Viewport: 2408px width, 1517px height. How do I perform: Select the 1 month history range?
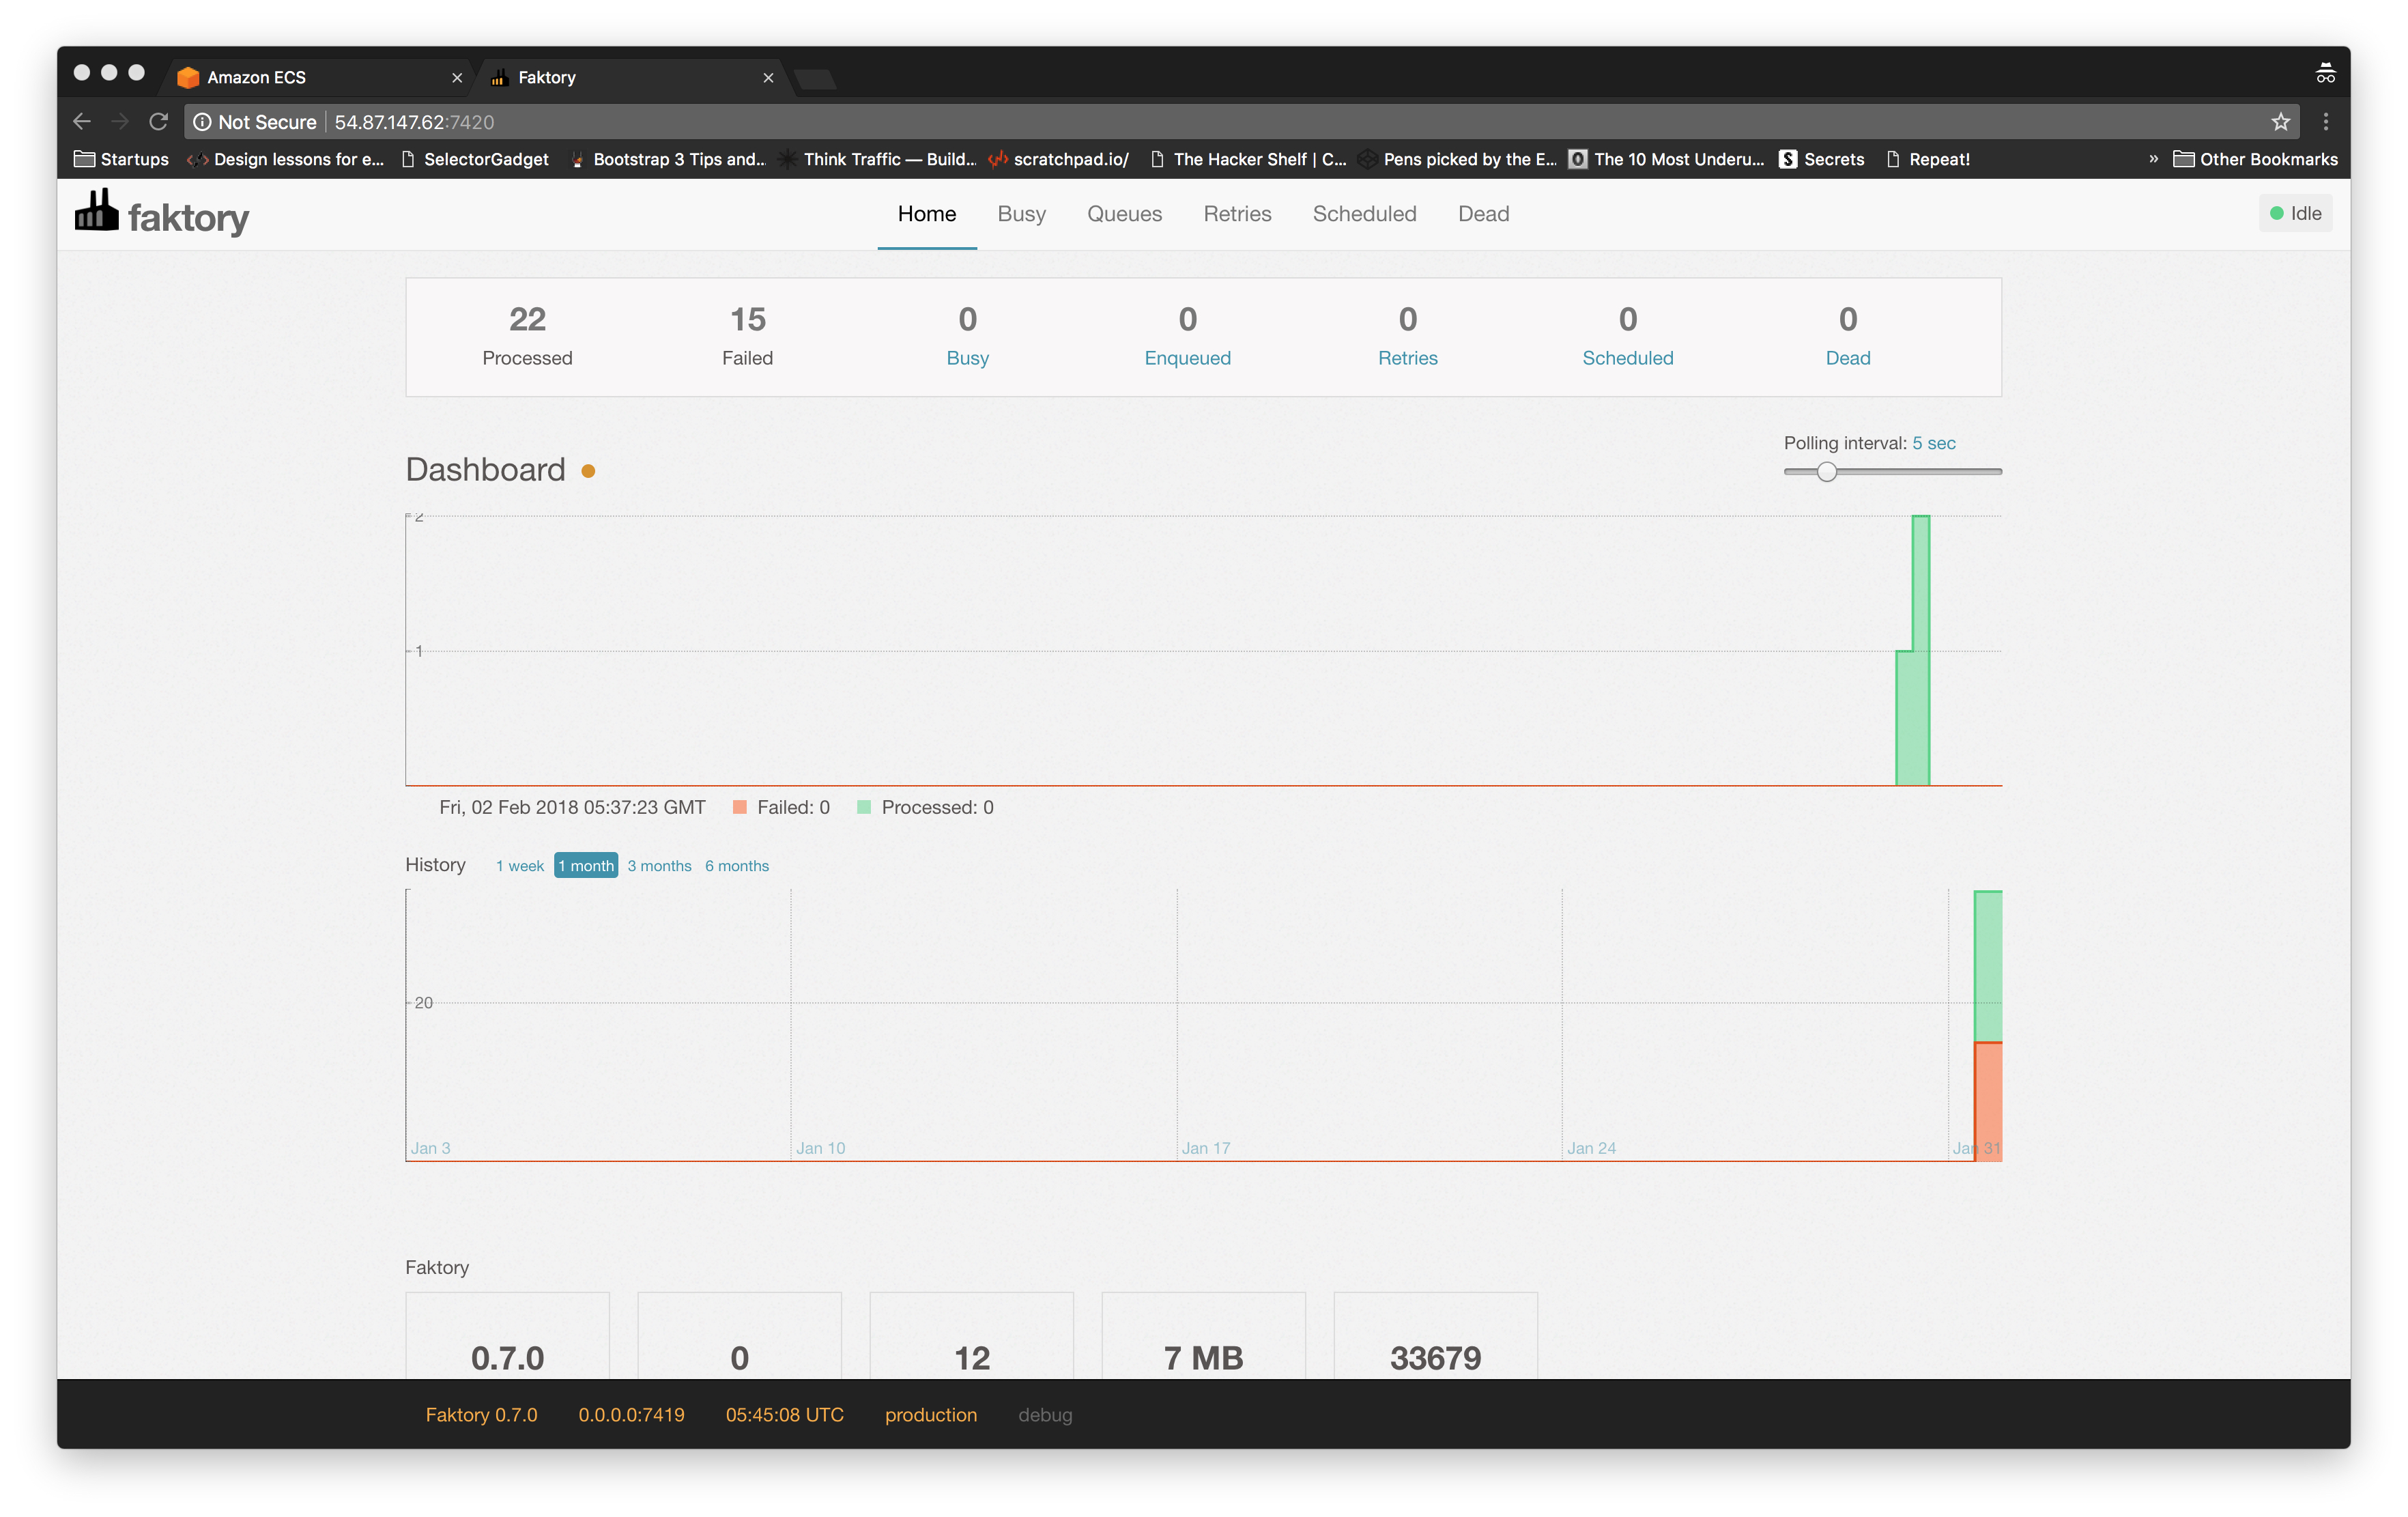[586, 866]
